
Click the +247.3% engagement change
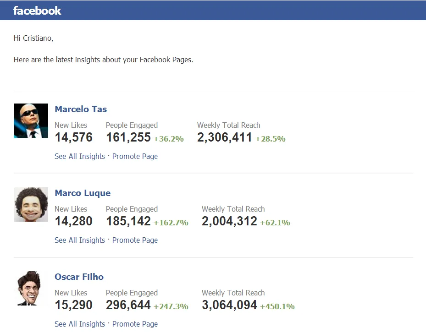tap(171, 306)
